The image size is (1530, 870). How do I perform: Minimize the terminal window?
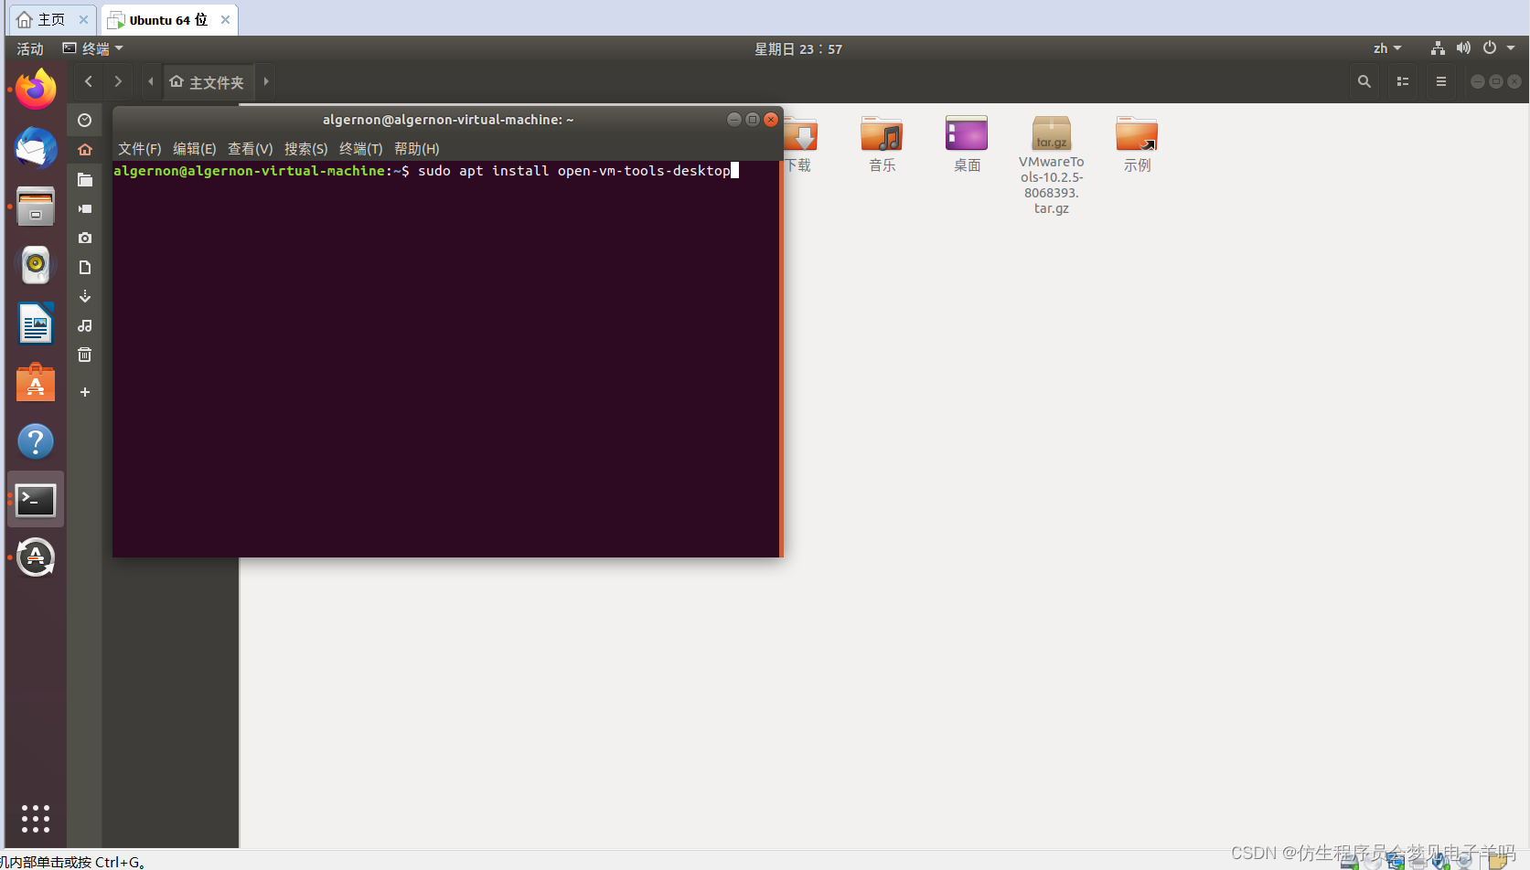733,120
